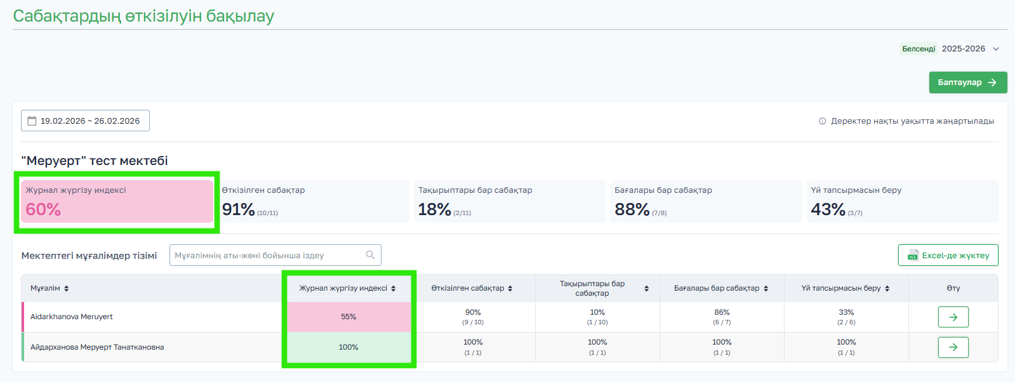The image size is (1015, 382).
Task: Open the Баптаулар settings button
Action: (x=967, y=82)
